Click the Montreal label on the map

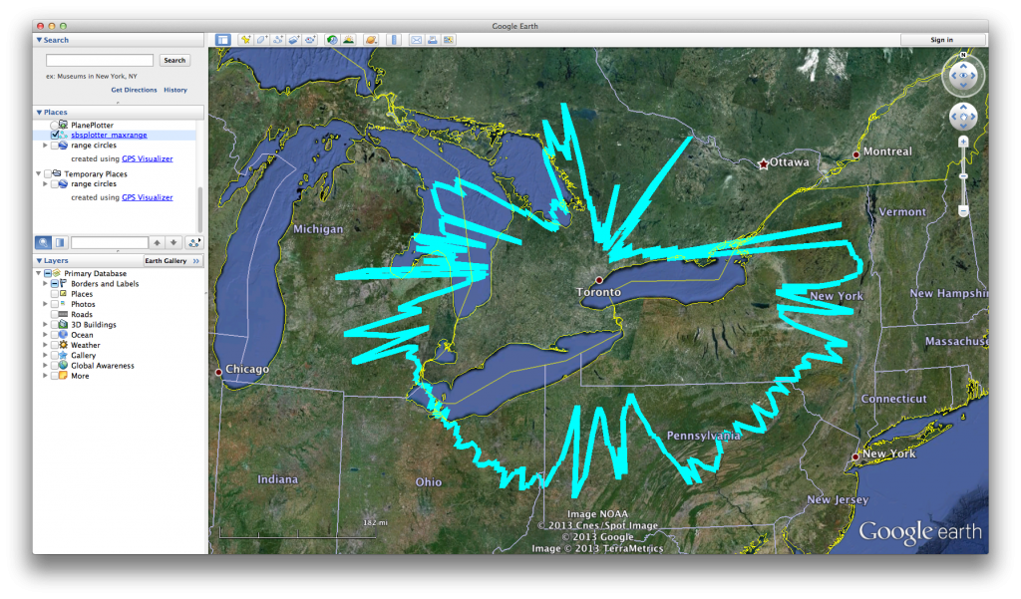click(x=887, y=151)
